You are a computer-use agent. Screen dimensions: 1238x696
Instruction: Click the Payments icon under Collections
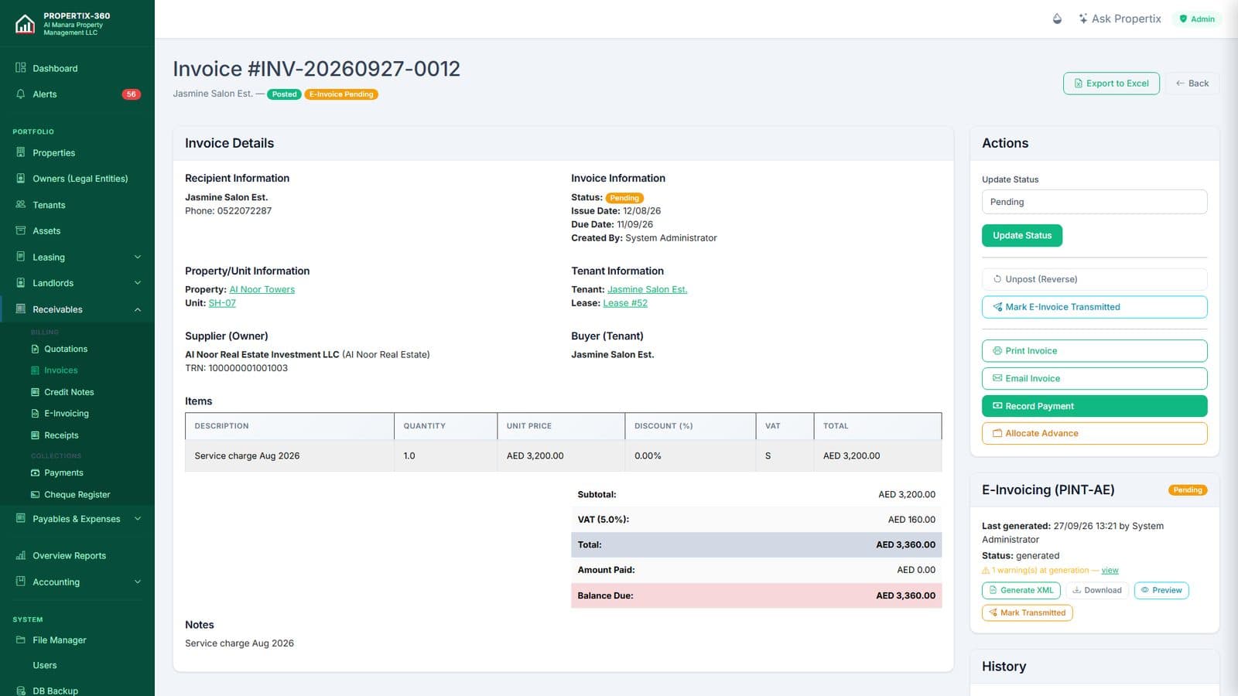click(35, 473)
